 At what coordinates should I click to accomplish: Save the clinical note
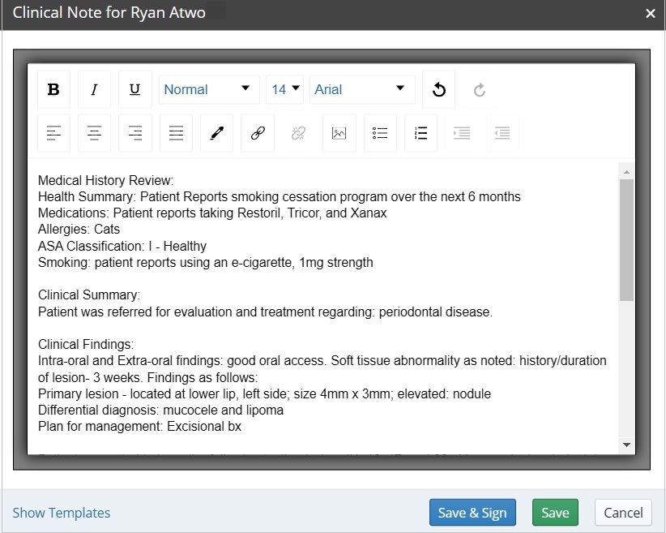click(x=555, y=512)
